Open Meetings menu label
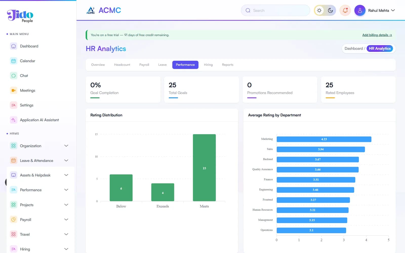 [28, 90]
